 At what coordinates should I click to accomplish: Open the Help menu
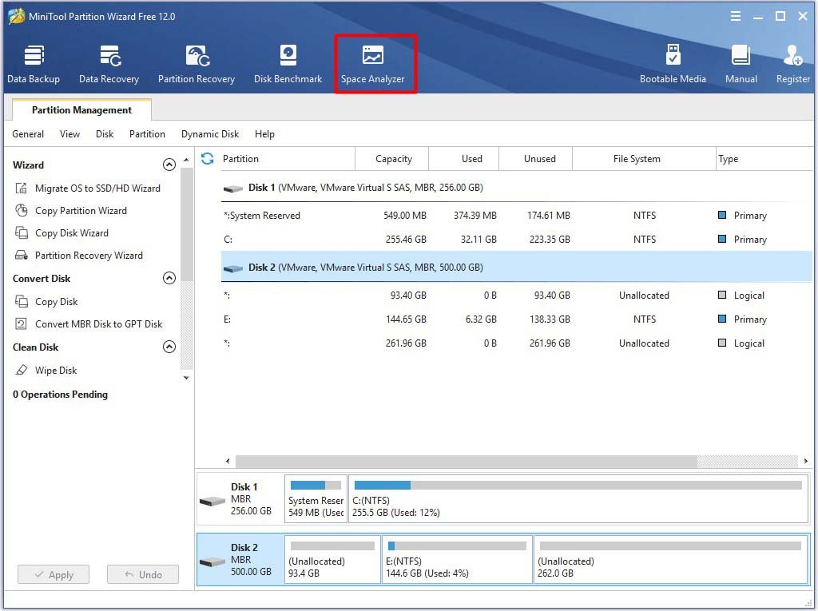coord(264,134)
